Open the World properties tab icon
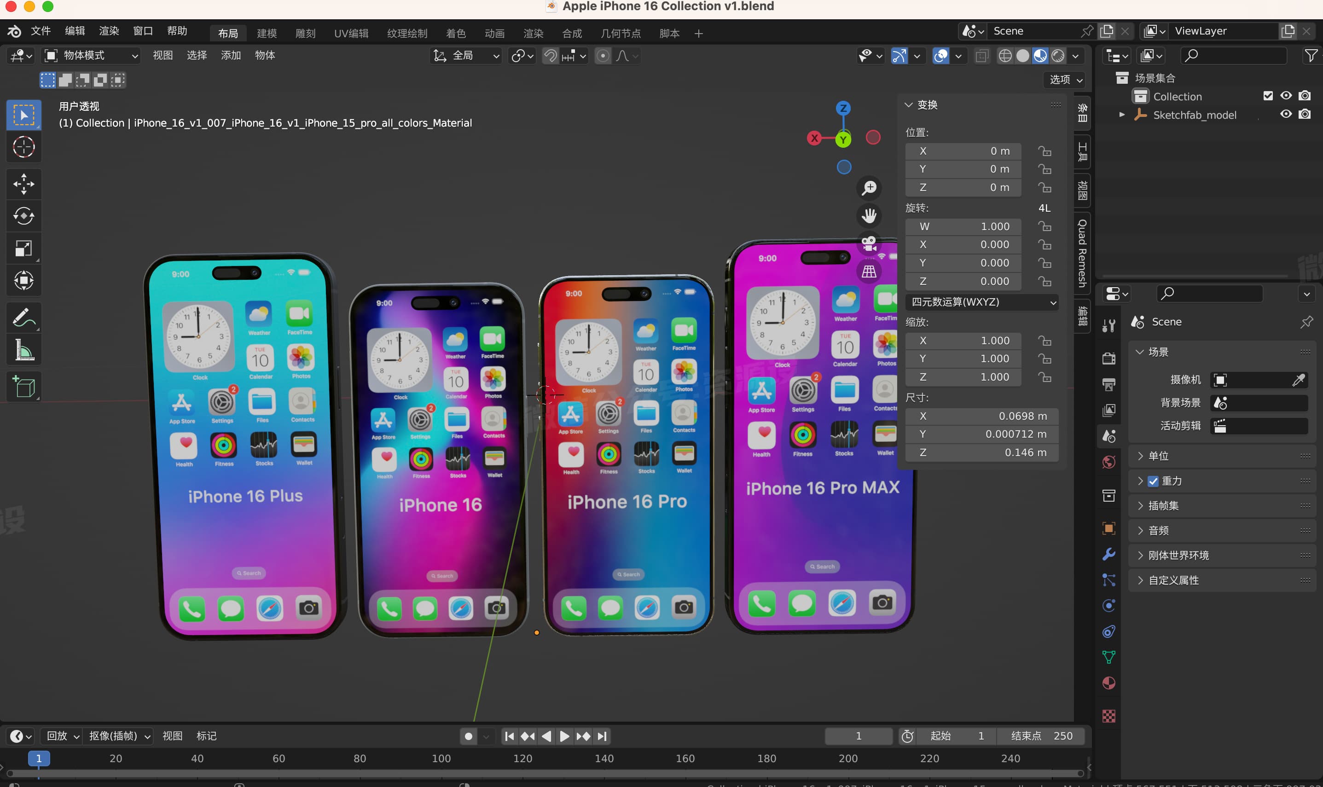 coord(1109,462)
